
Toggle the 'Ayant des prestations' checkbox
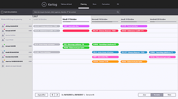click(2, 12)
